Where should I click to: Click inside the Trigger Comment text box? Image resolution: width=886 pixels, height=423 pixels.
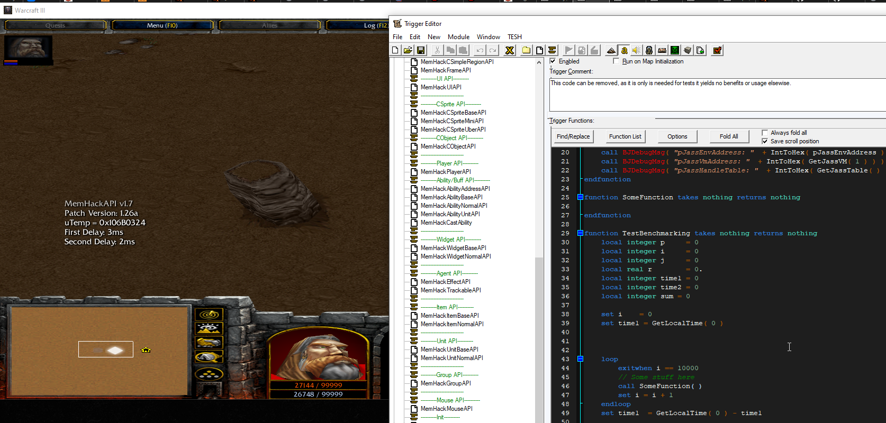[x=717, y=95]
